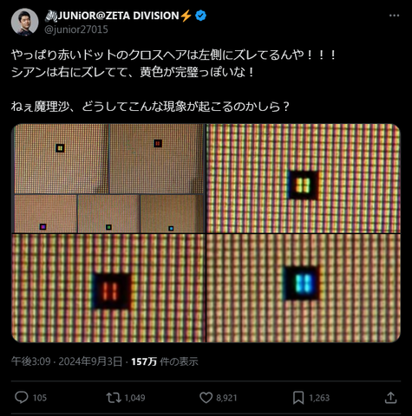Open the red crosshair close-up image
412x416 pixels.
108,289
